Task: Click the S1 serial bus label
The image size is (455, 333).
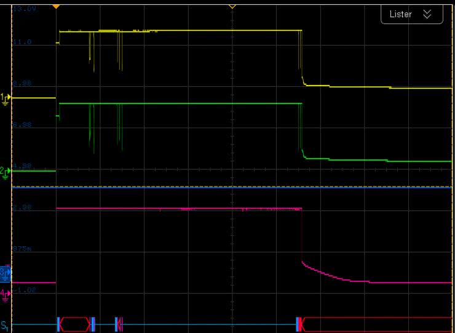Action: 6,324
